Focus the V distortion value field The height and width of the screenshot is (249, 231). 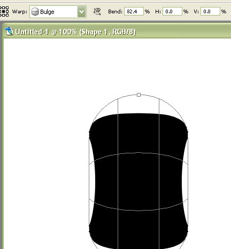[210, 12]
